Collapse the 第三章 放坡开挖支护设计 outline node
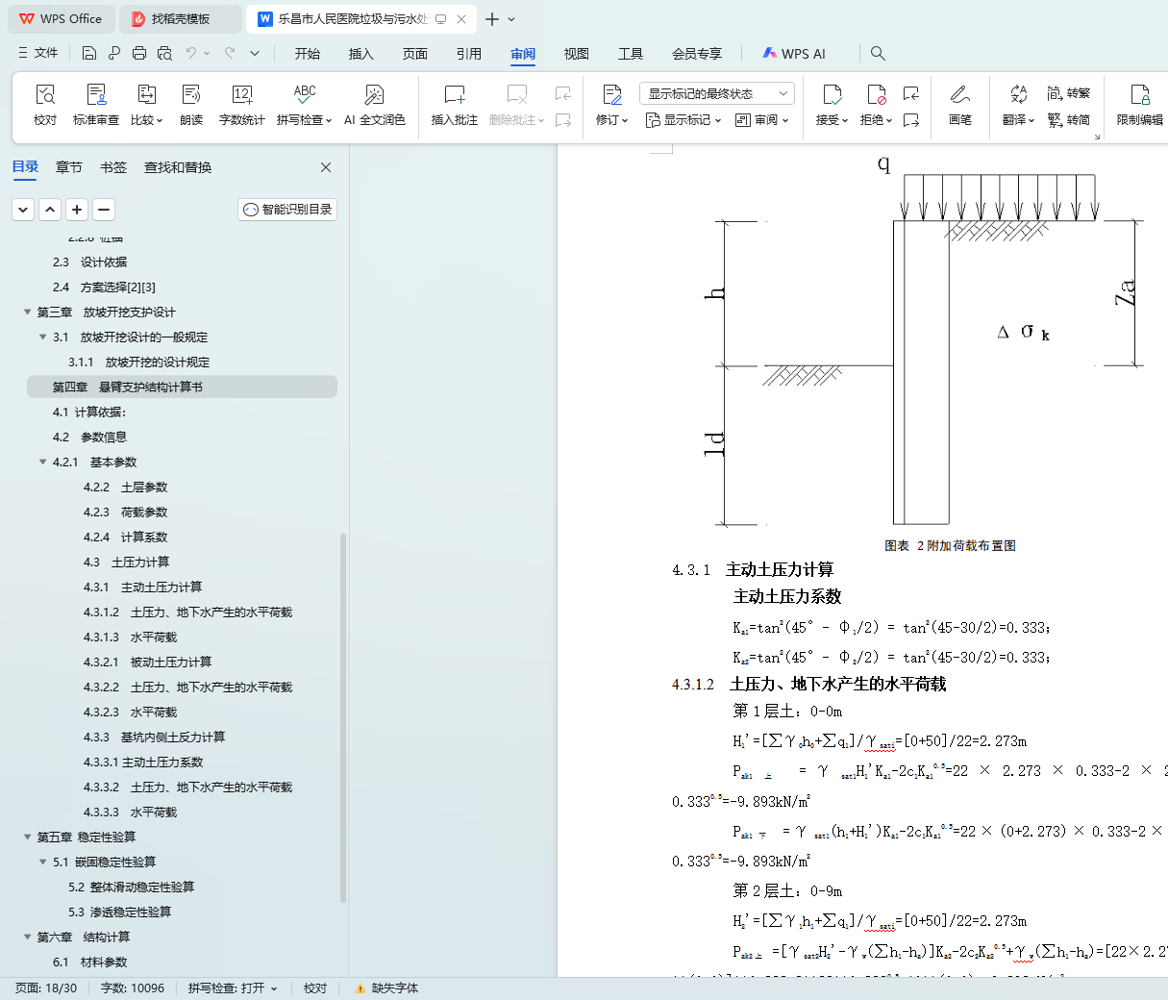The width and height of the screenshot is (1168, 1000). click(28, 312)
